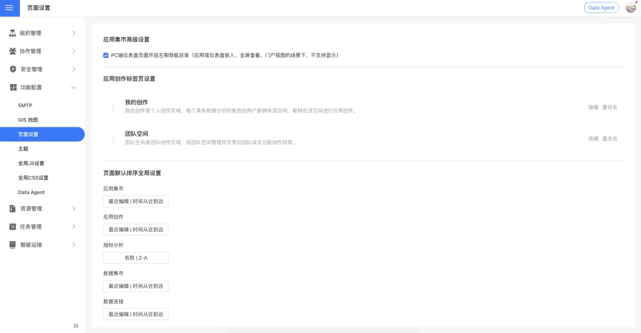Open 数据集市 sort order dropdown
This screenshot has width=641, height=333.
click(136, 286)
